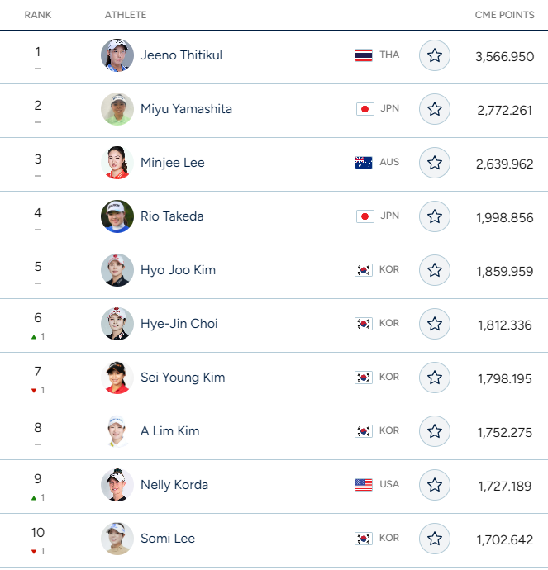
Task: Open Nelly Korda's player name link
Action: 174,485
